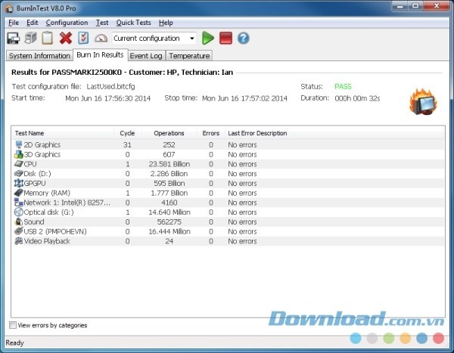The height and width of the screenshot is (353, 454).
Task: Select USB 2 (PMPOHEVN) test name
Action: point(55,231)
